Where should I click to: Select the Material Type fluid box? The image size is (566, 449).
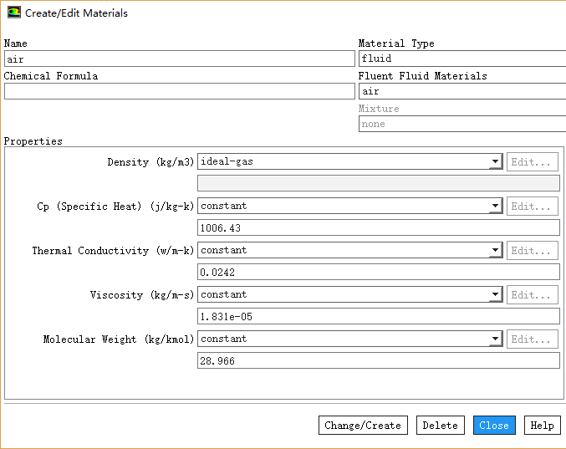coord(461,59)
